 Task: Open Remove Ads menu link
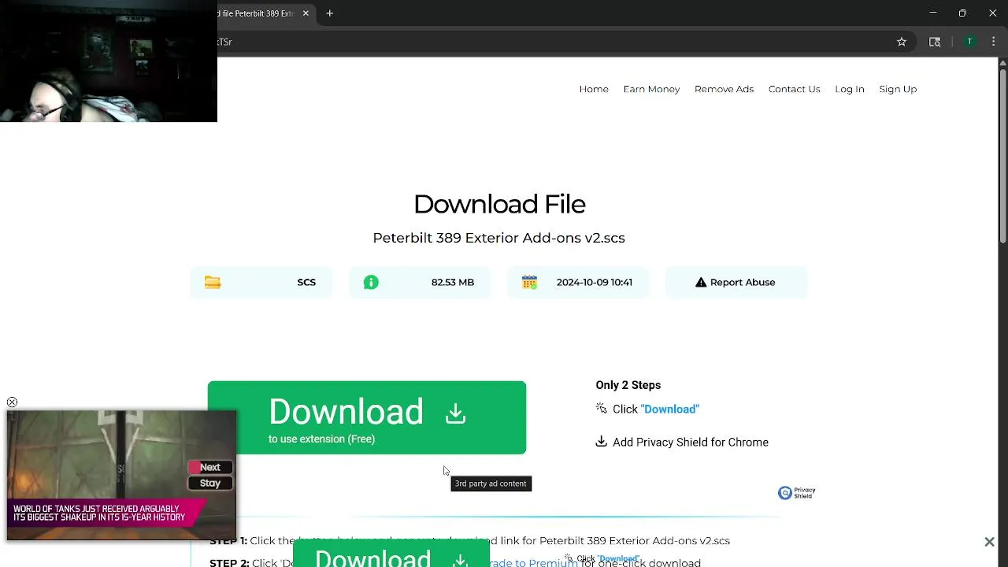tap(724, 89)
